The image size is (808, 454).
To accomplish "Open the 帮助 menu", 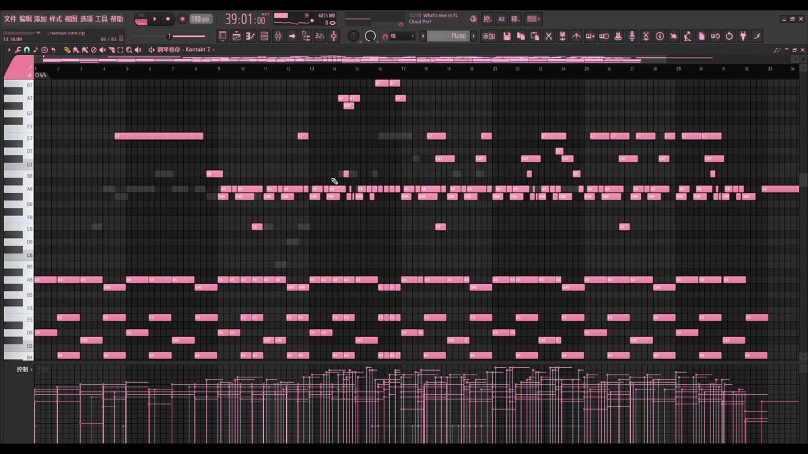I will click(116, 19).
